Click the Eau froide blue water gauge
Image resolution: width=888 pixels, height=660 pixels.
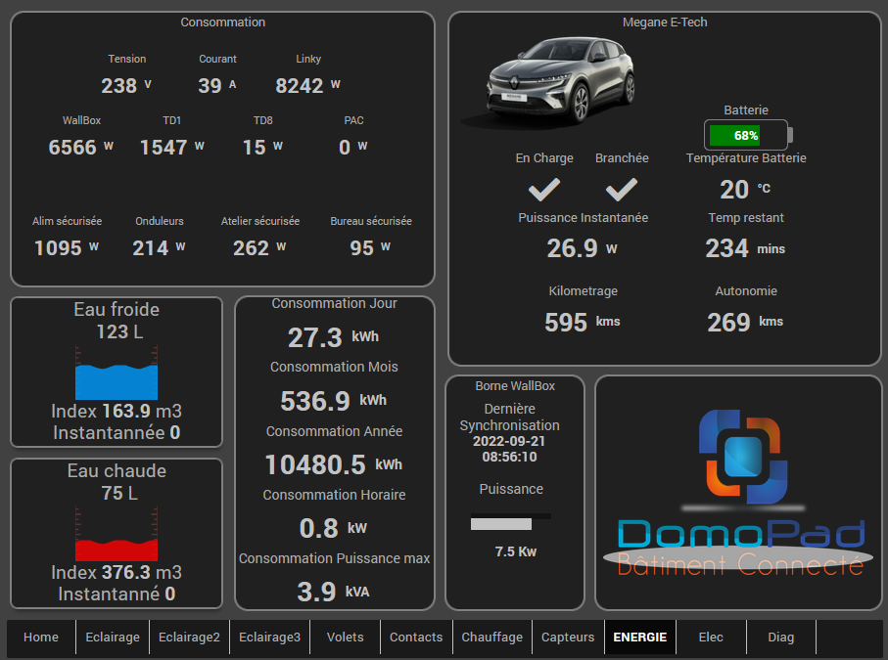click(117, 374)
